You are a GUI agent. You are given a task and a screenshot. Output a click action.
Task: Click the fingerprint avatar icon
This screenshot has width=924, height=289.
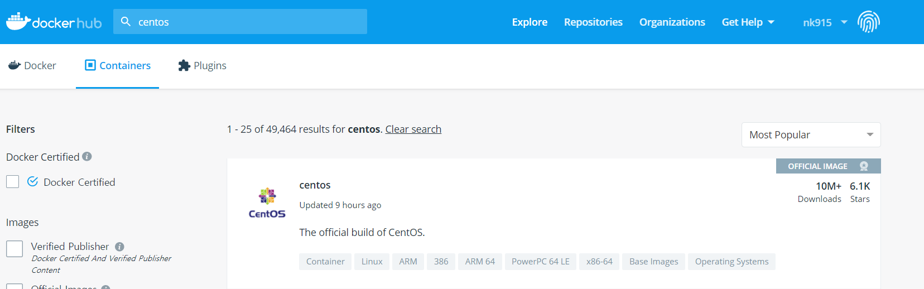tap(868, 22)
